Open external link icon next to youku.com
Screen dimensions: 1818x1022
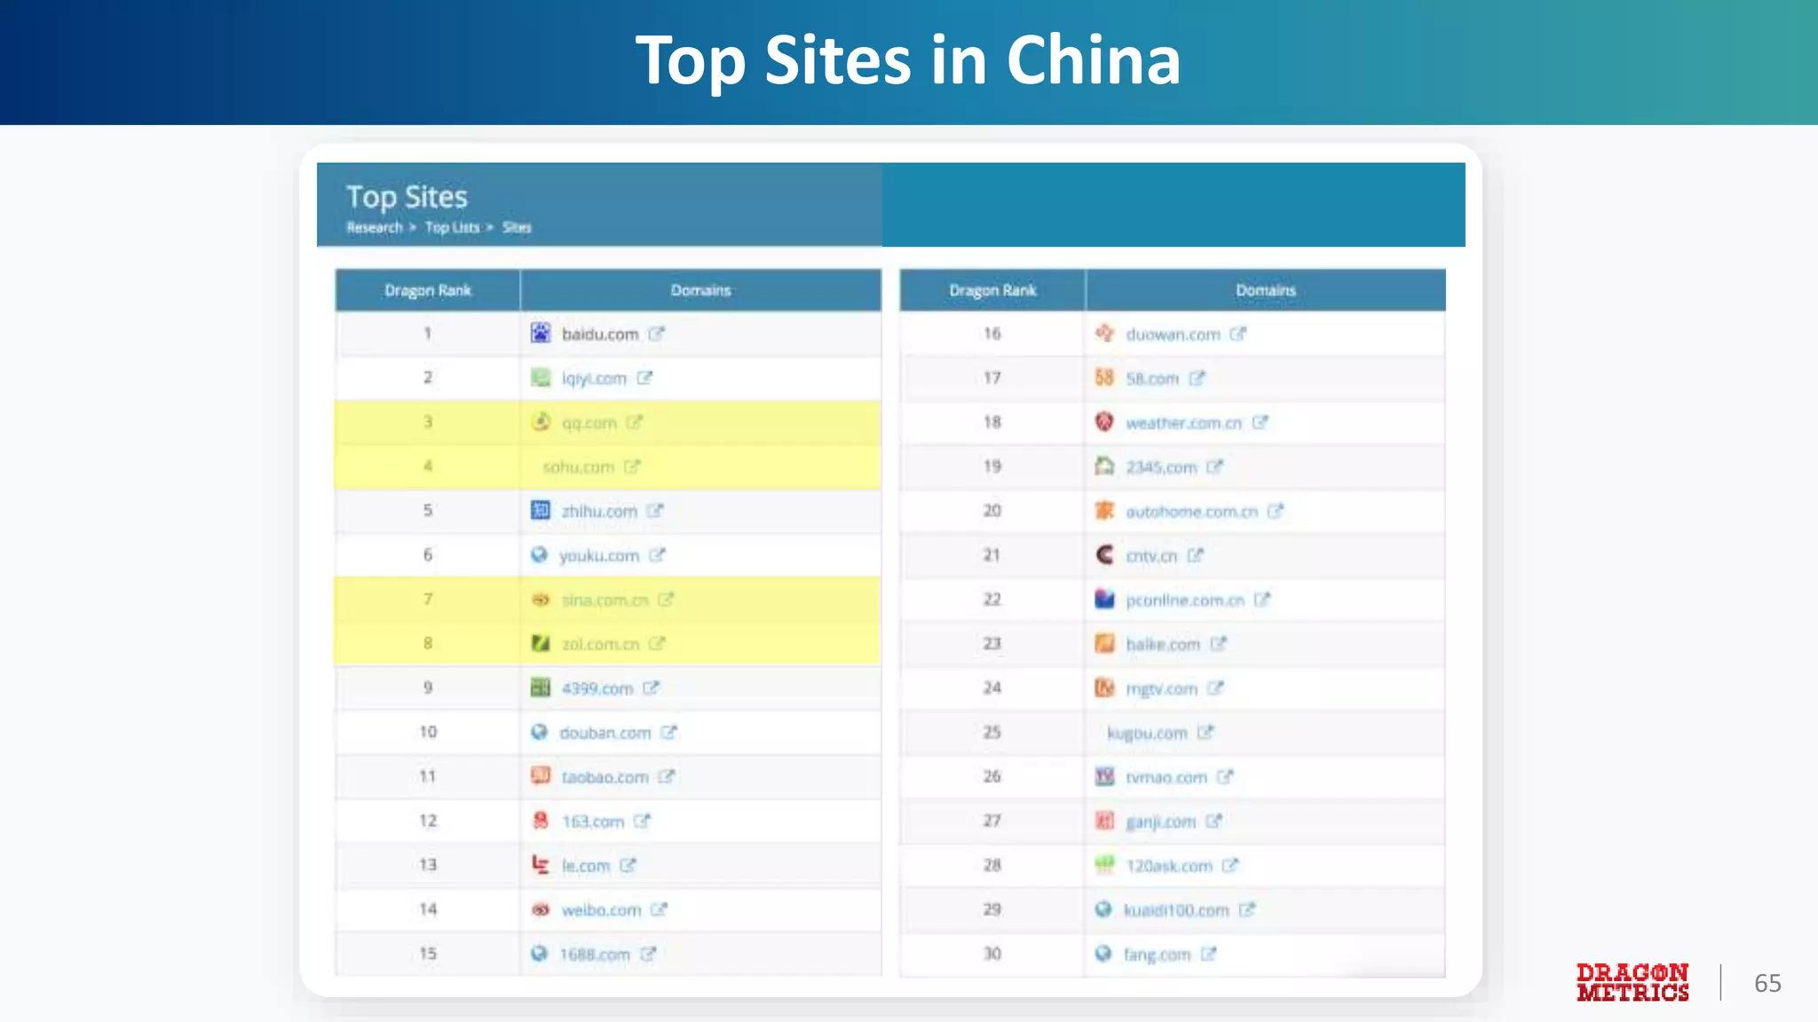[x=657, y=555]
